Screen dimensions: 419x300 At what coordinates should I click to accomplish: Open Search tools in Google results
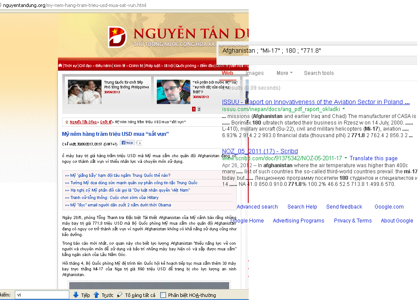click(x=319, y=73)
